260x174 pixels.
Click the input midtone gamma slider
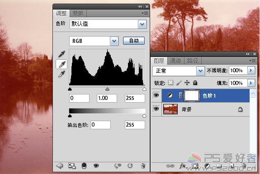108,89
